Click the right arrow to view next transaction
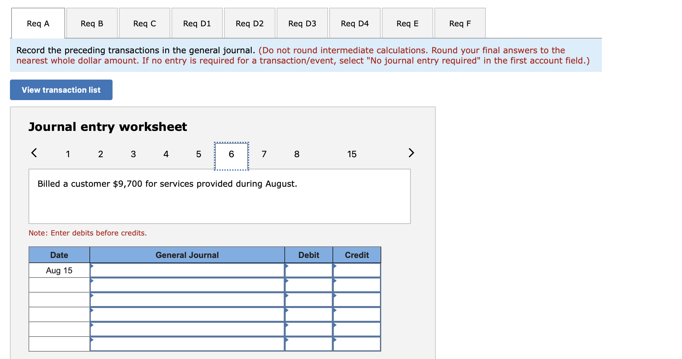Viewport: 682px width, 359px height. pyautogui.click(x=411, y=153)
